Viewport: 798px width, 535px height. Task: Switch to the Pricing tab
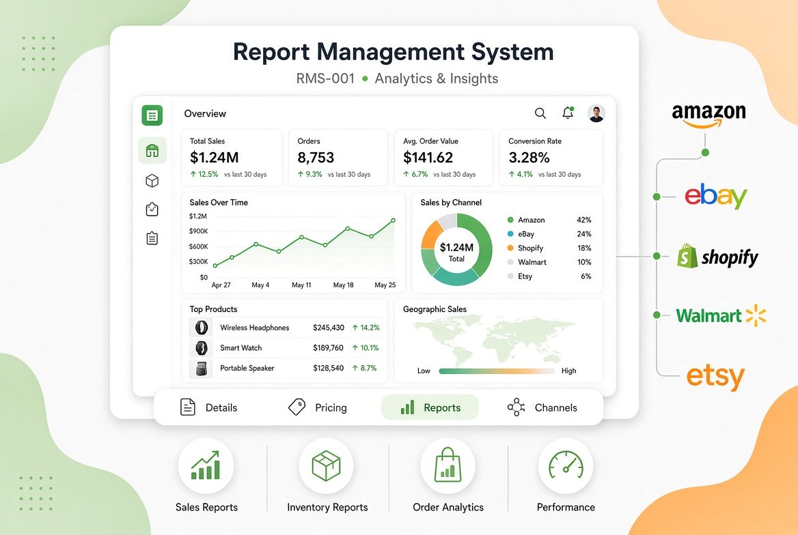point(318,407)
